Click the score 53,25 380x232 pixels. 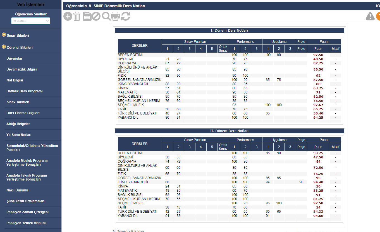point(318,191)
